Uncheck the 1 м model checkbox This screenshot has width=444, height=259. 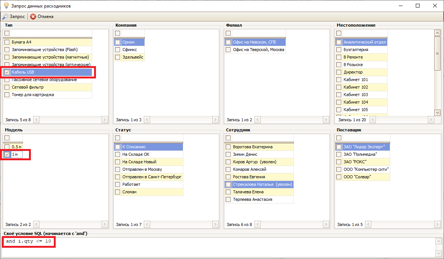click(x=7, y=155)
